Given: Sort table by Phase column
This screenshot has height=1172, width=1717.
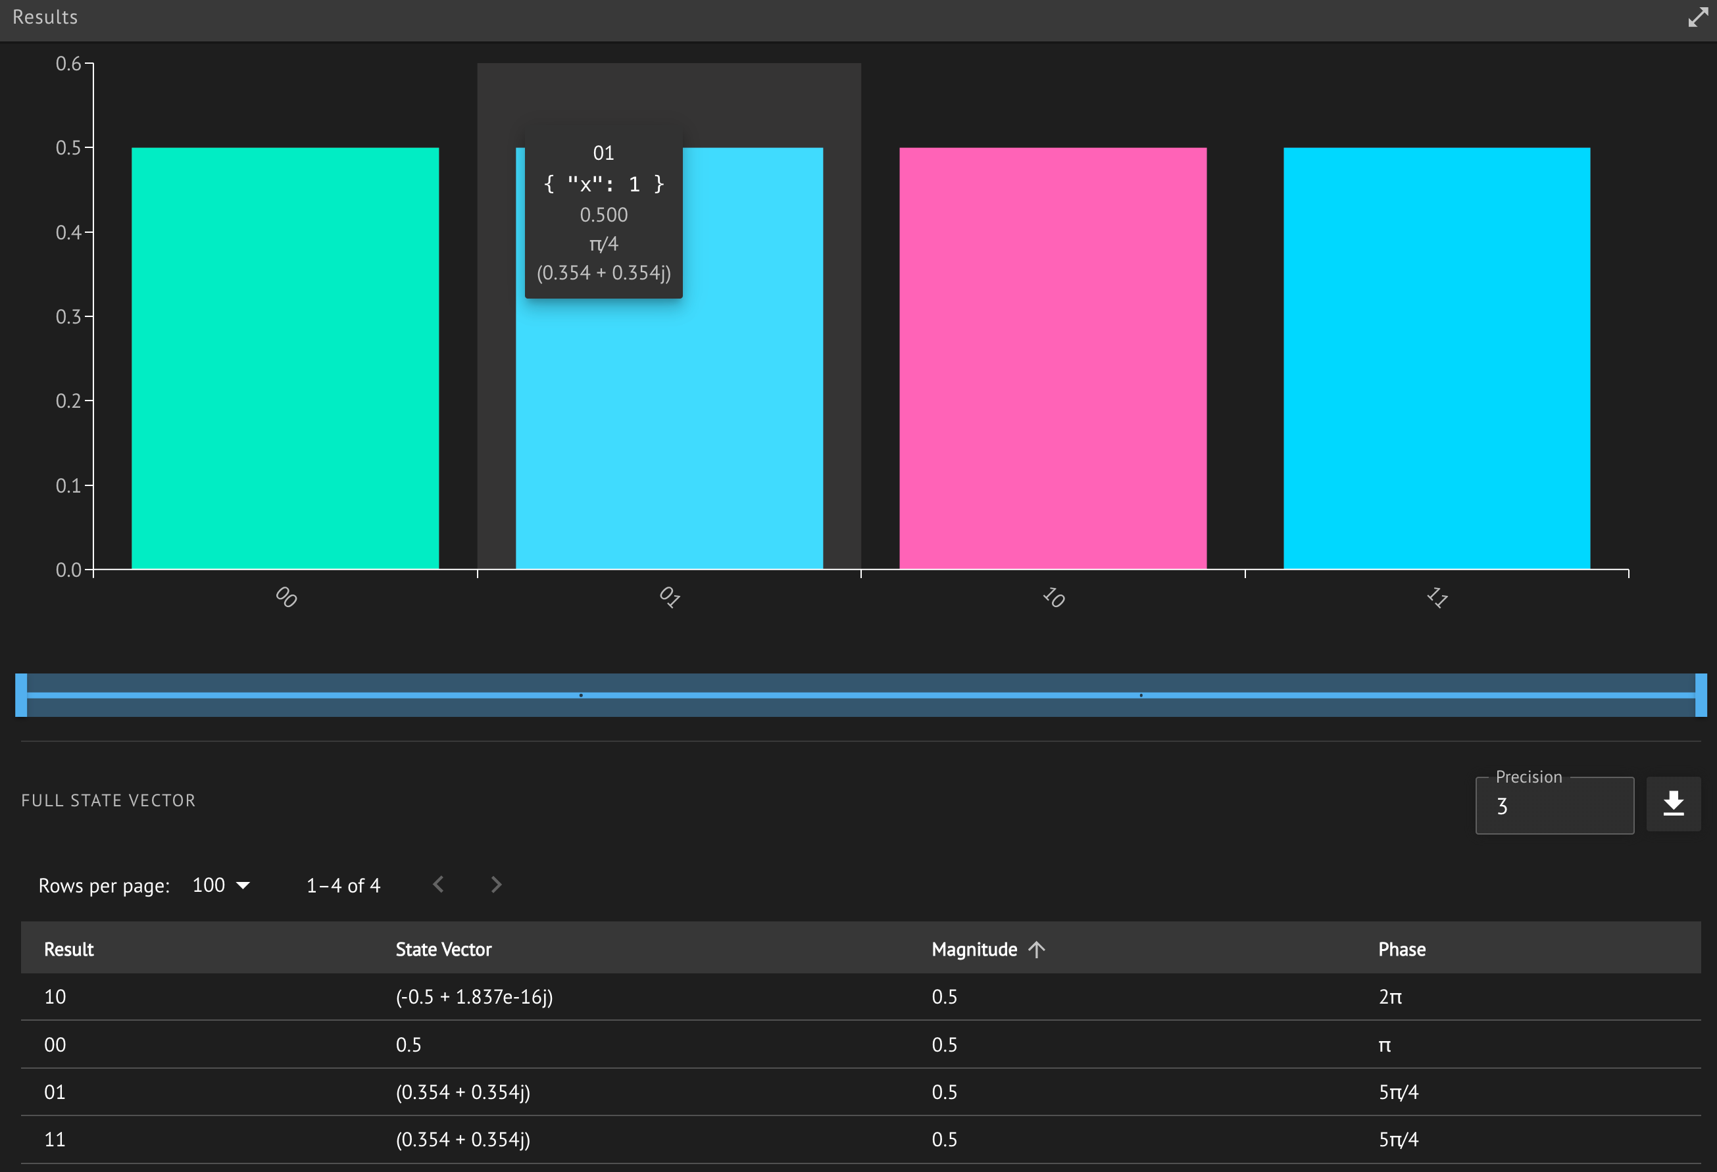Looking at the screenshot, I should tap(1401, 950).
